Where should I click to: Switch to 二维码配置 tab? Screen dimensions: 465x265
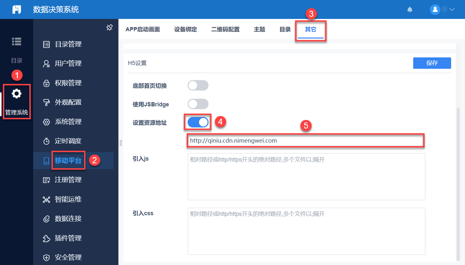tap(225, 29)
